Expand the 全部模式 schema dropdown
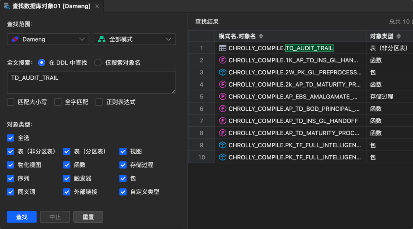The height and width of the screenshot is (229, 413). pyautogui.click(x=135, y=39)
